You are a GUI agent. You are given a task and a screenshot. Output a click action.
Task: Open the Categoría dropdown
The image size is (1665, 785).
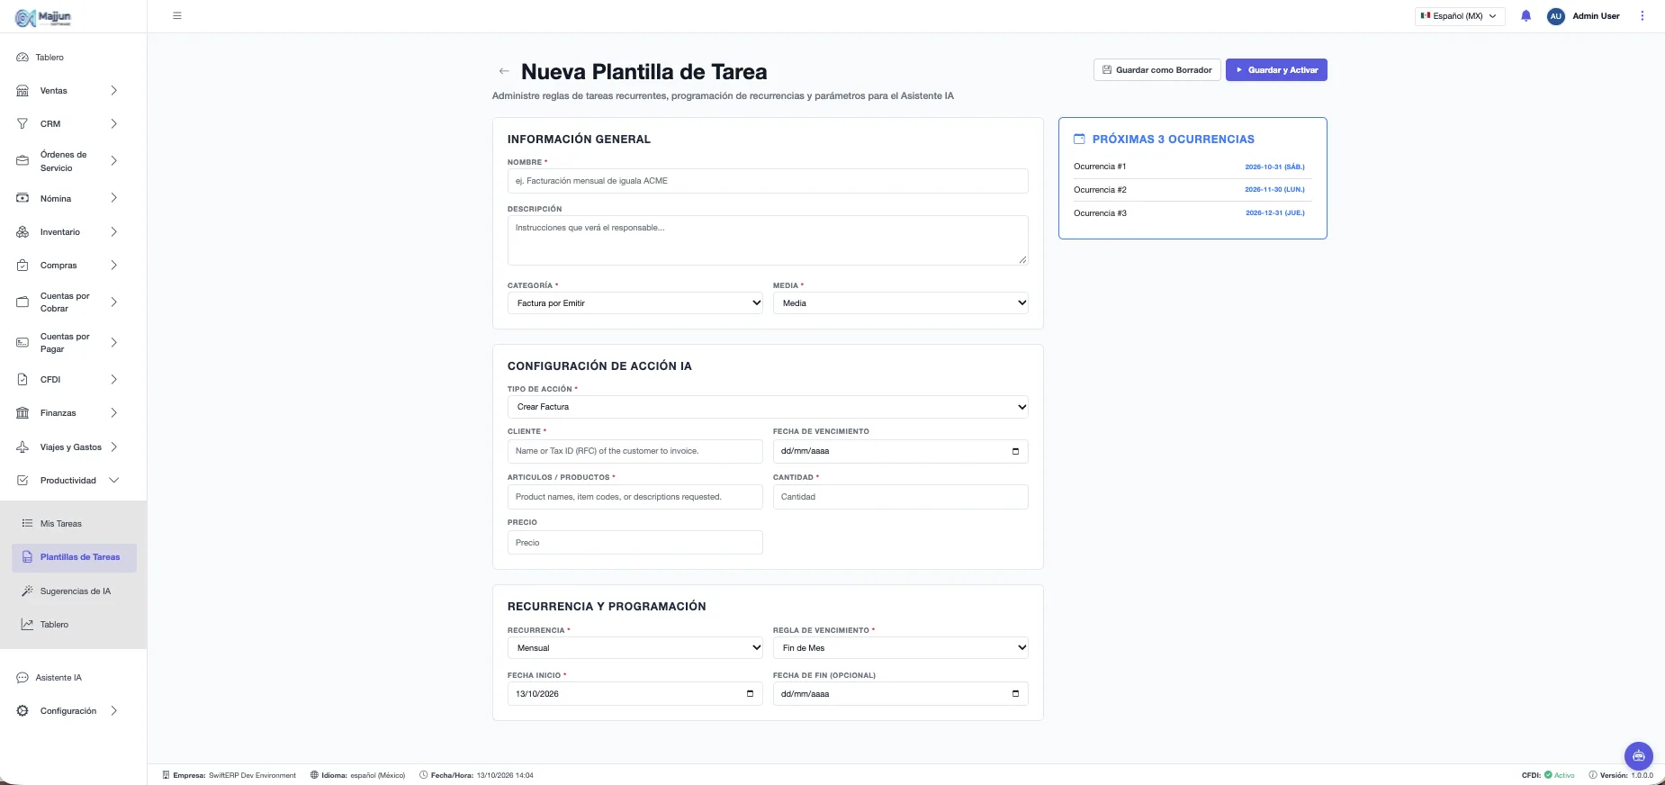(x=635, y=303)
